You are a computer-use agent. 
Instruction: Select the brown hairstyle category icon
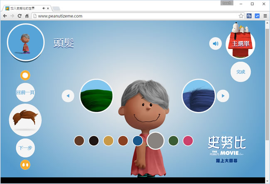coord(25,120)
